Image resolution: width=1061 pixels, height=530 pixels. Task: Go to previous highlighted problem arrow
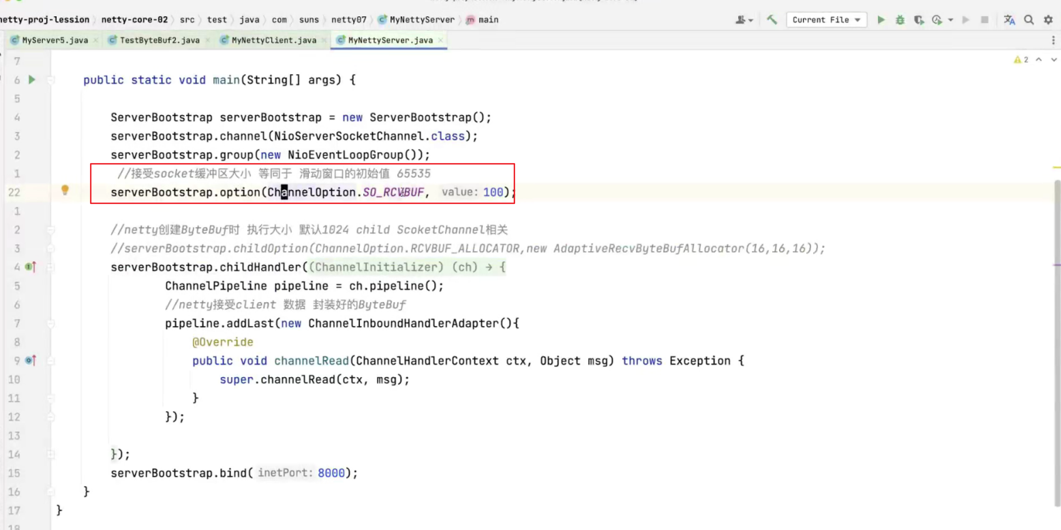[1039, 60]
